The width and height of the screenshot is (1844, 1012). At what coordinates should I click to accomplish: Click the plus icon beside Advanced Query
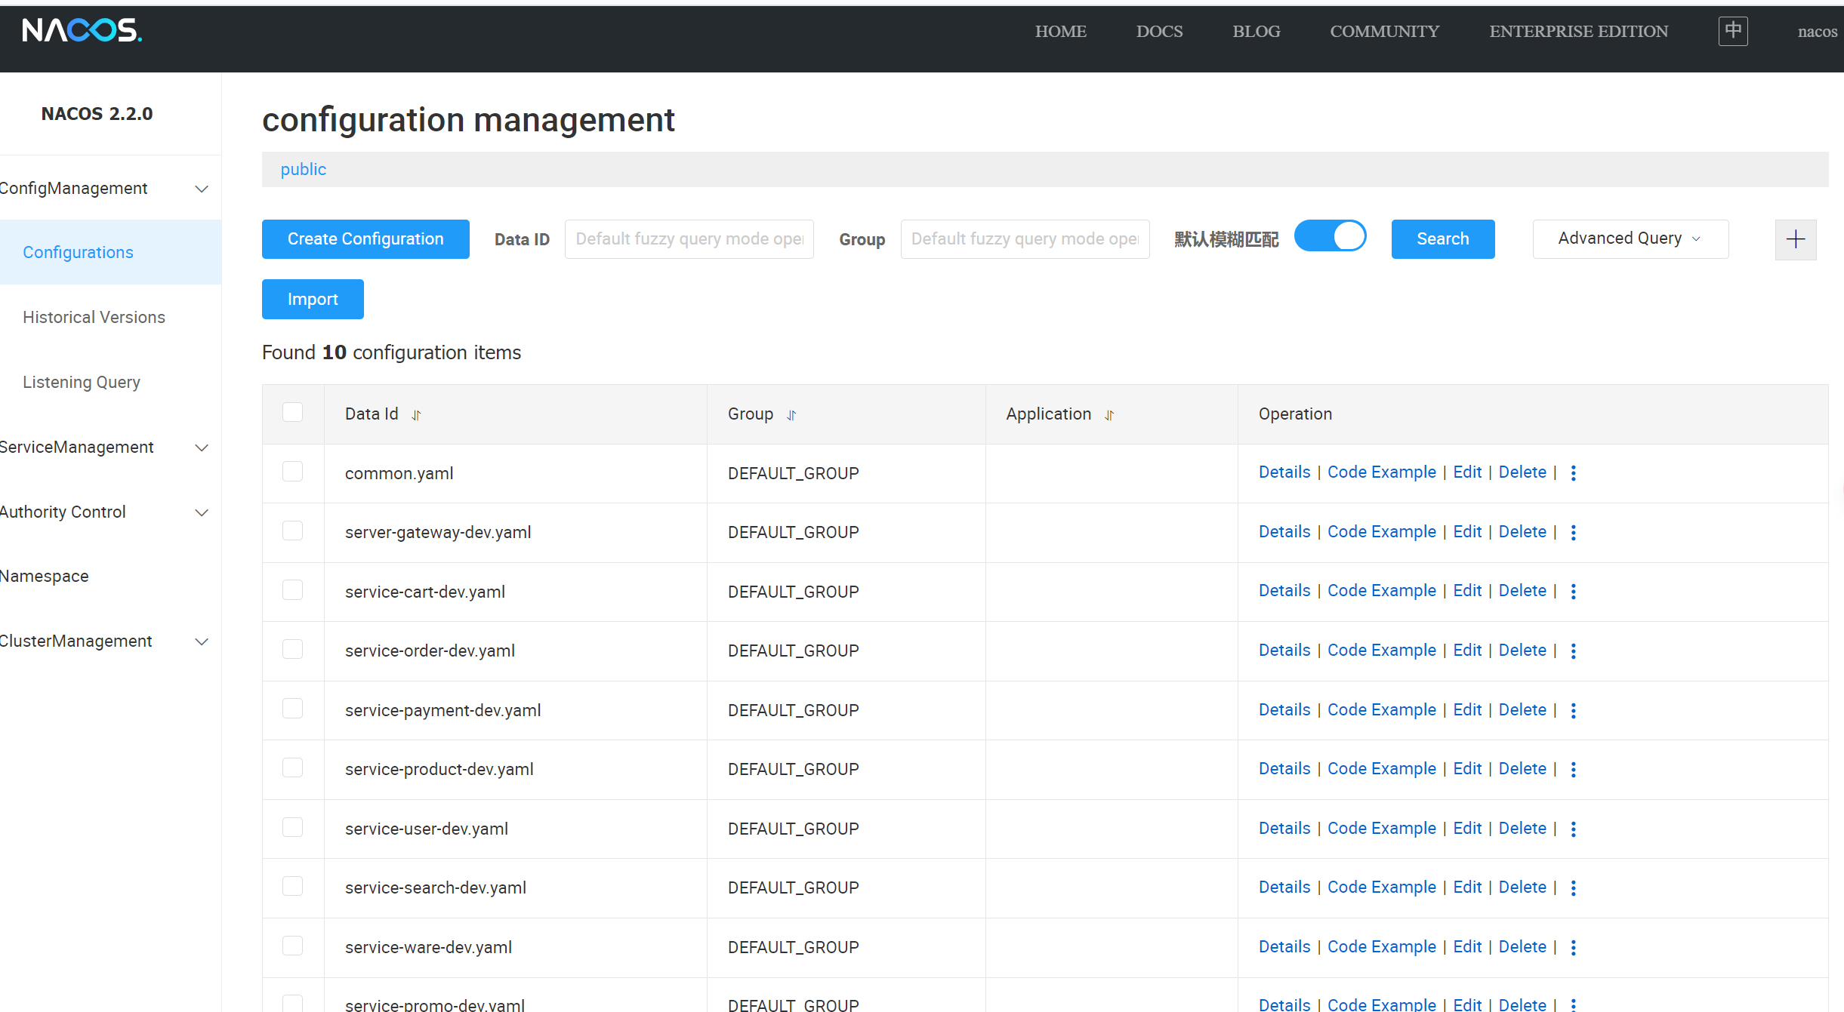(x=1795, y=239)
